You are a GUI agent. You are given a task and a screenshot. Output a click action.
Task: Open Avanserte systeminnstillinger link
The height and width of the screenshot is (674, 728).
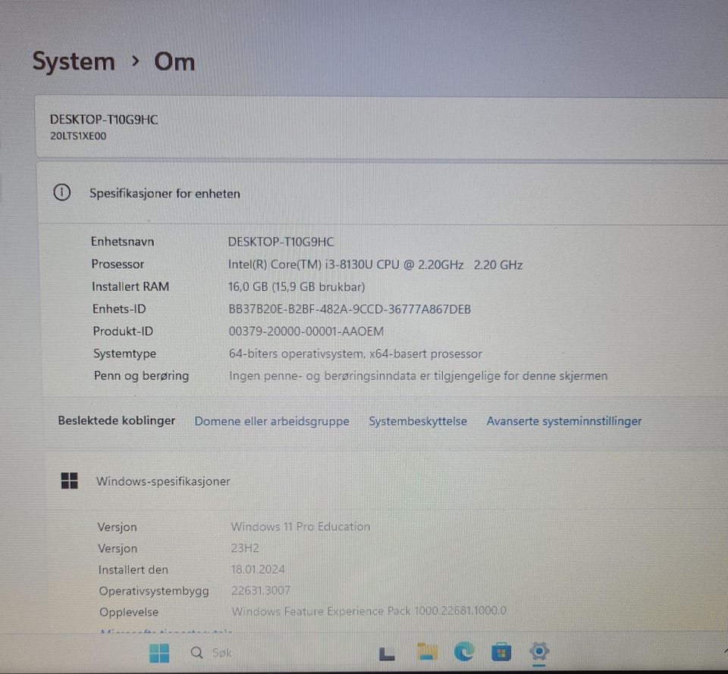tap(564, 421)
